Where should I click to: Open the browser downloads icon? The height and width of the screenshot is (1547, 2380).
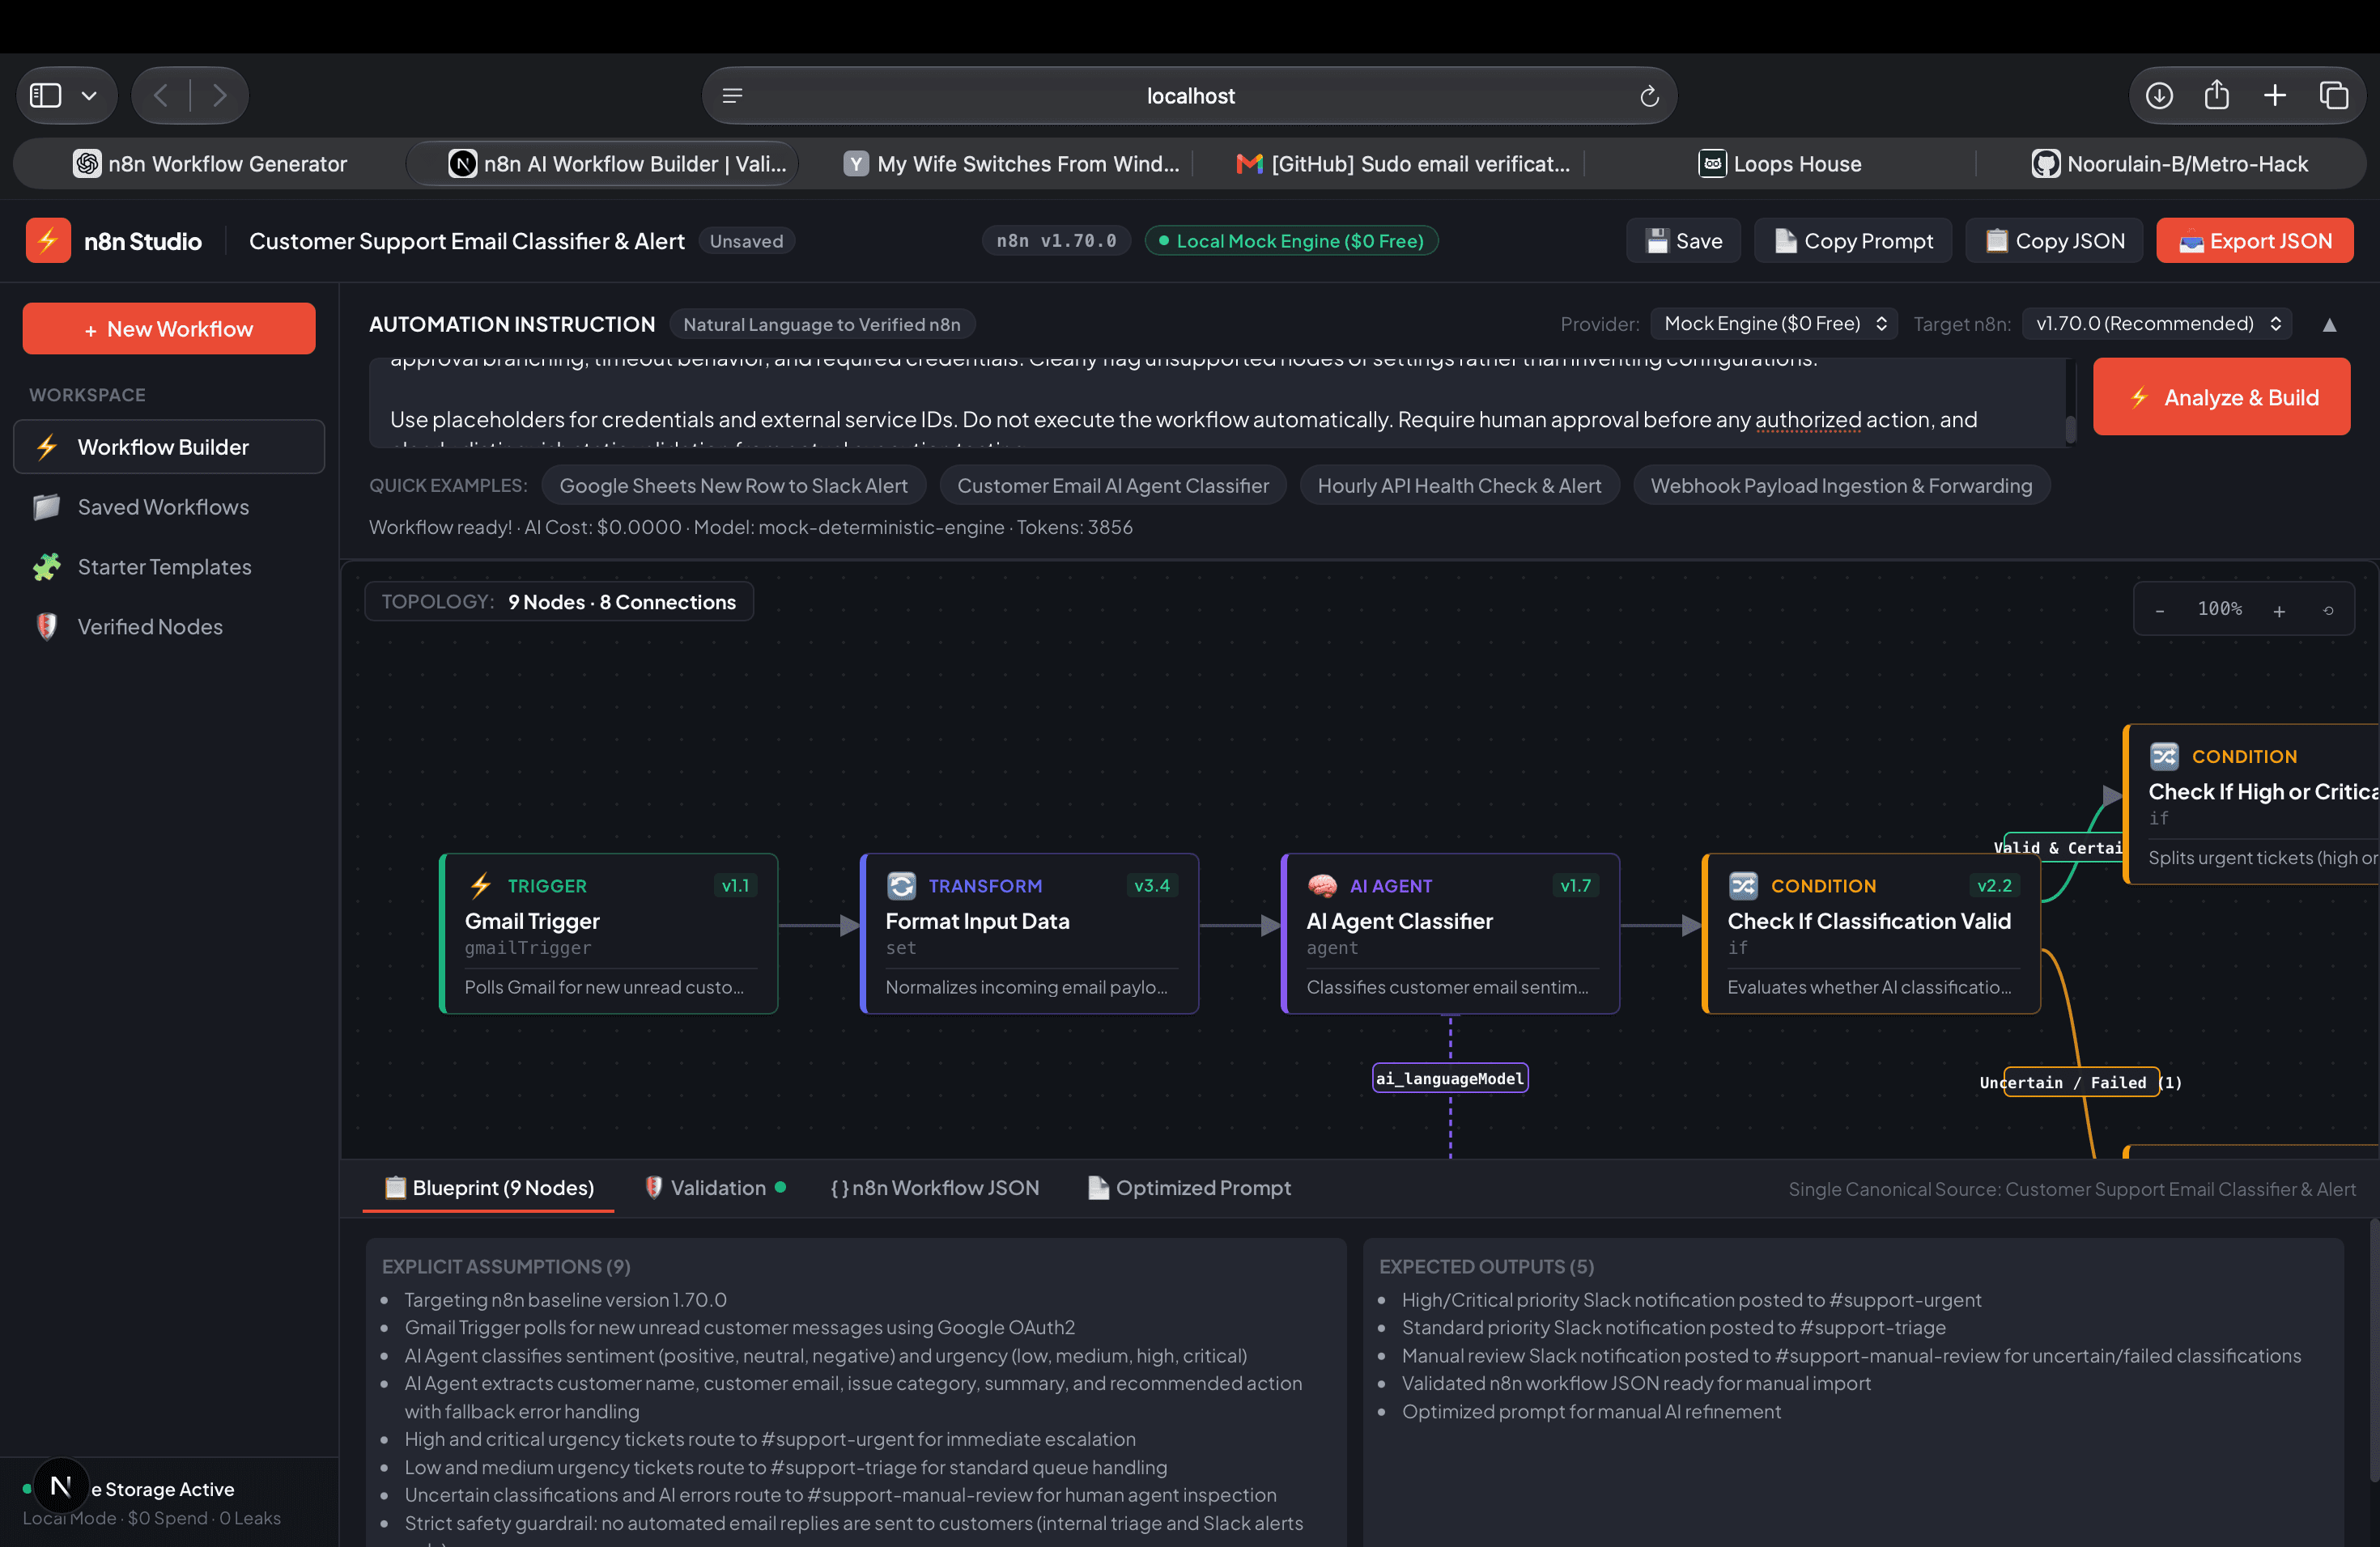2159,96
